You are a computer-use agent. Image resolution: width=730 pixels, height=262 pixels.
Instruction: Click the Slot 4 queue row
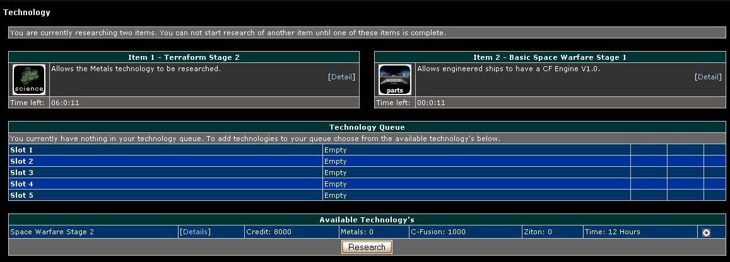(21, 184)
